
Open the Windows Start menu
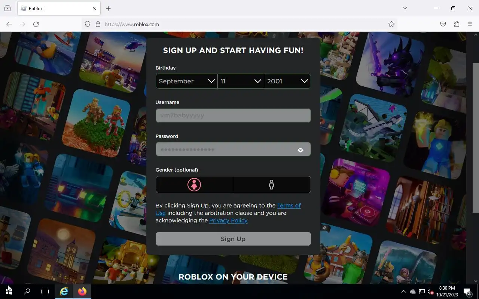9,292
